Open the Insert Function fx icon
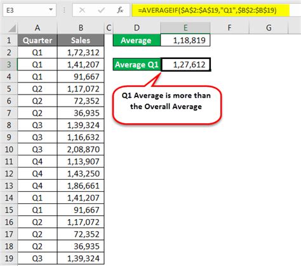The height and width of the screenshot is (266, 301). pyautogui.click(x=120, y=10)
